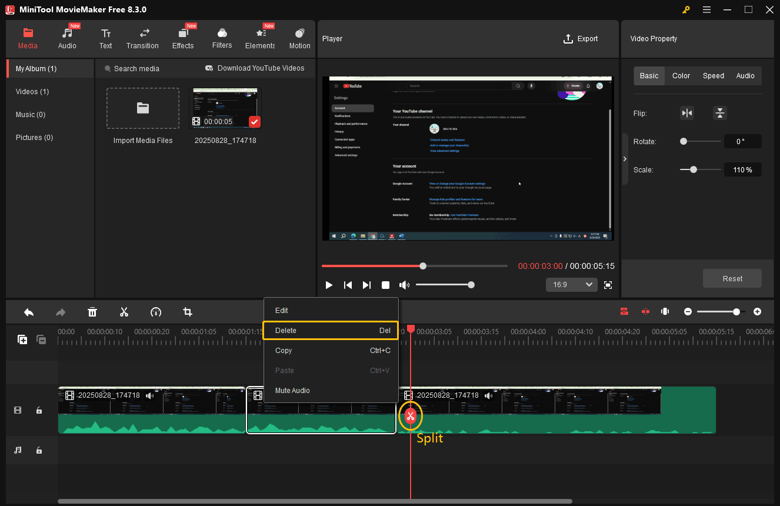Click the add track icon
The height and width of the screenshot is (506, 780).
click(x=22, y=339)
